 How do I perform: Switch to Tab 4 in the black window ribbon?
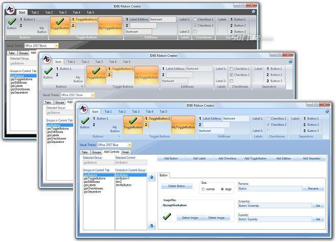(x=76, y=12)
